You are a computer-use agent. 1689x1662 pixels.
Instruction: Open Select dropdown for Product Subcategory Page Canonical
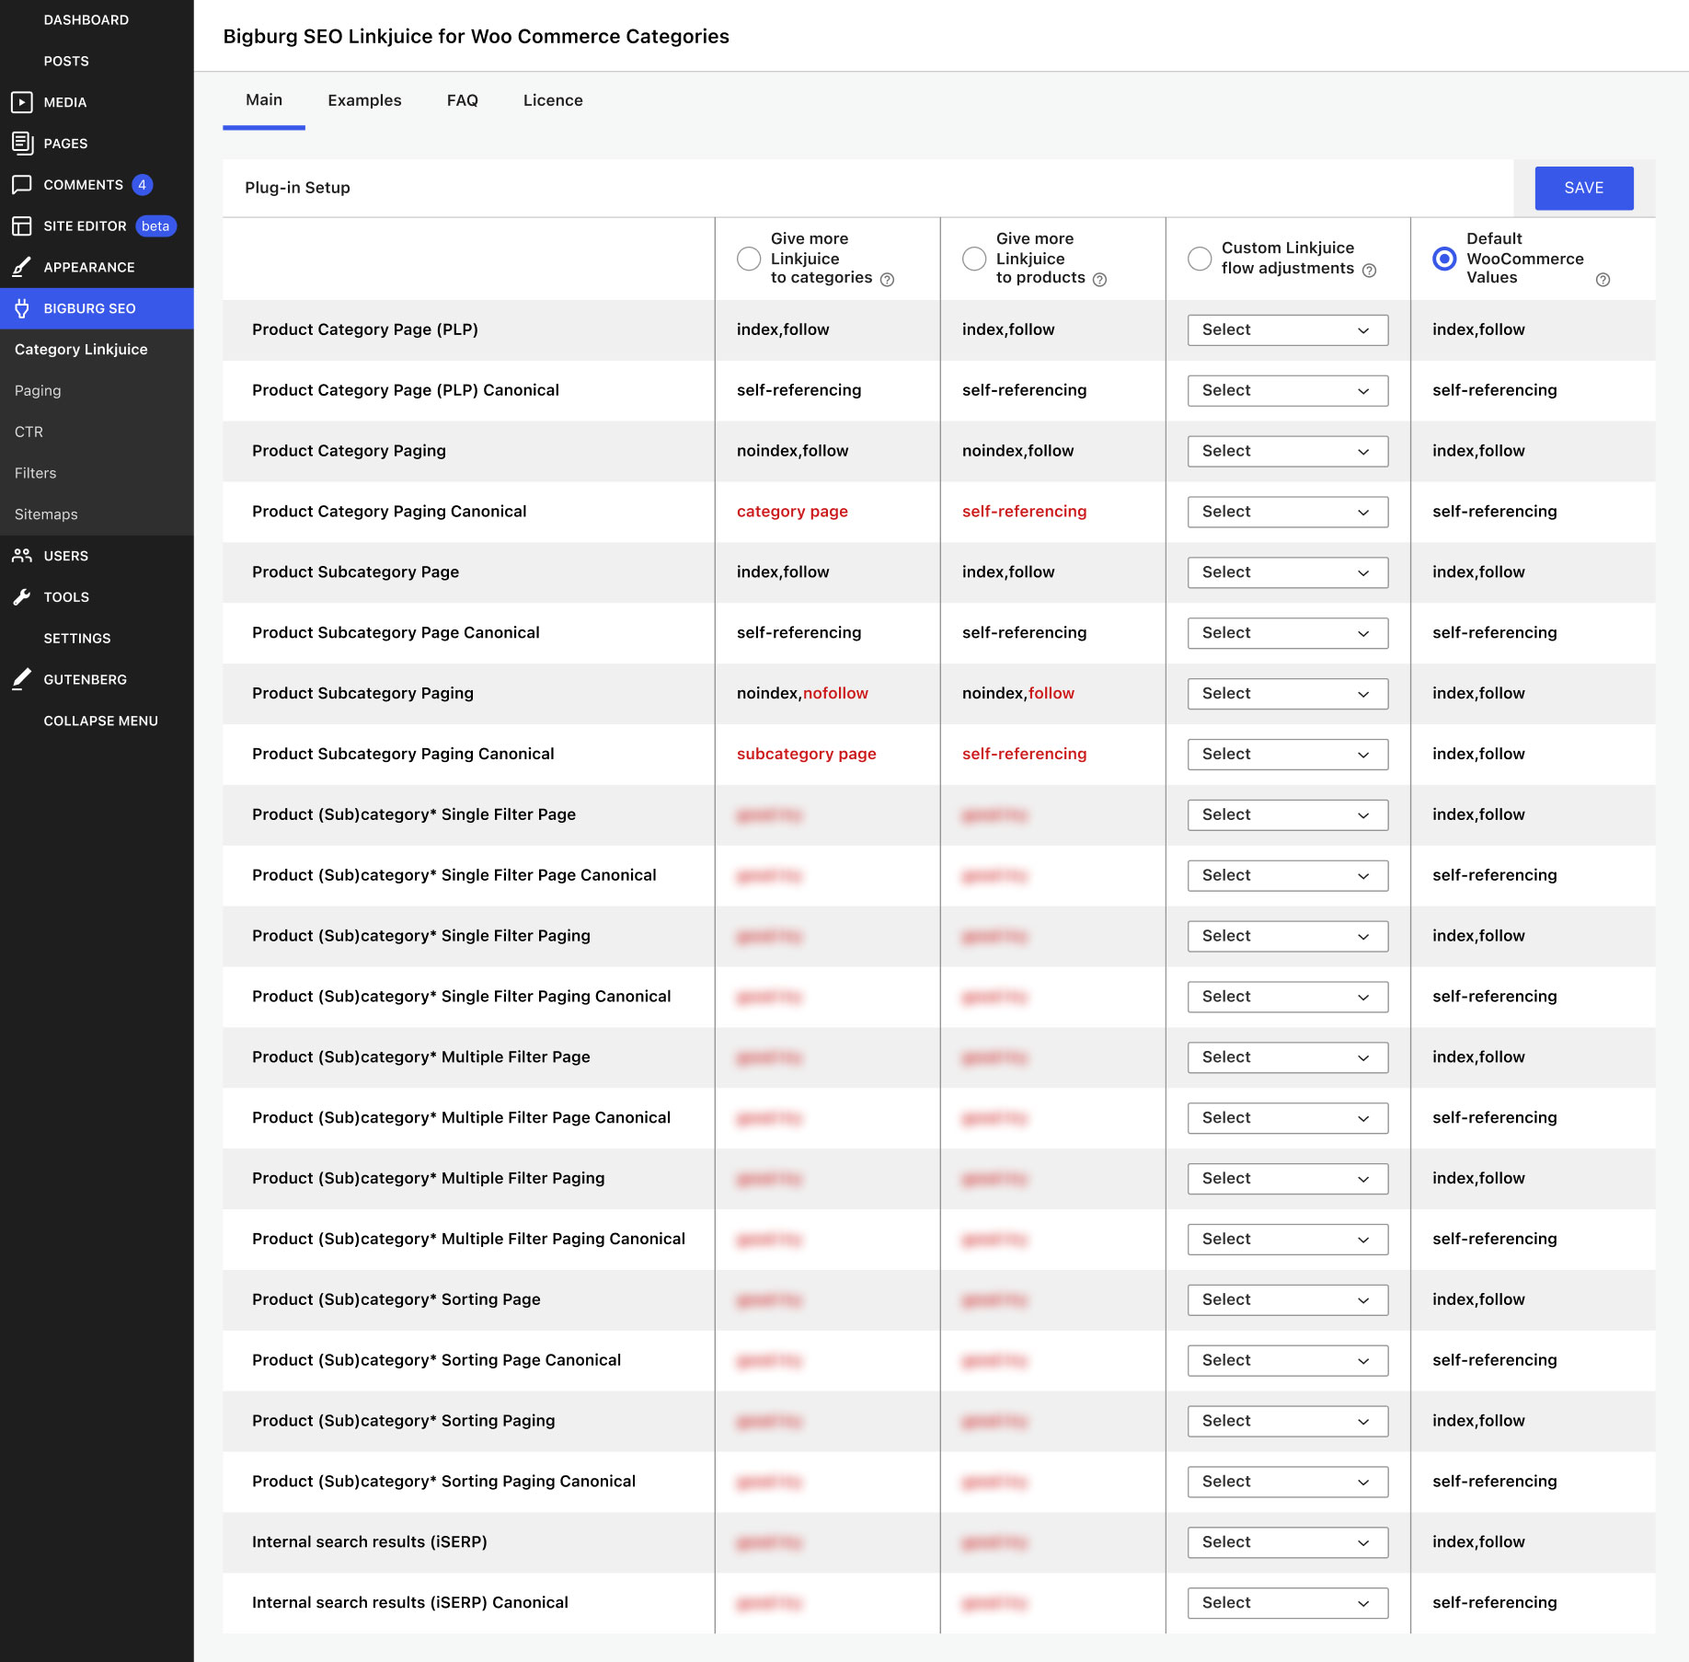[1288, 633]
